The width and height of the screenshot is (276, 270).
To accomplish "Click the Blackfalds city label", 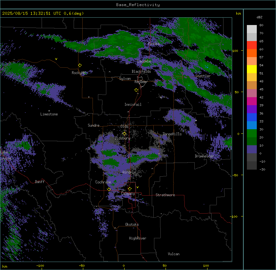I will (x=141, y=72).
